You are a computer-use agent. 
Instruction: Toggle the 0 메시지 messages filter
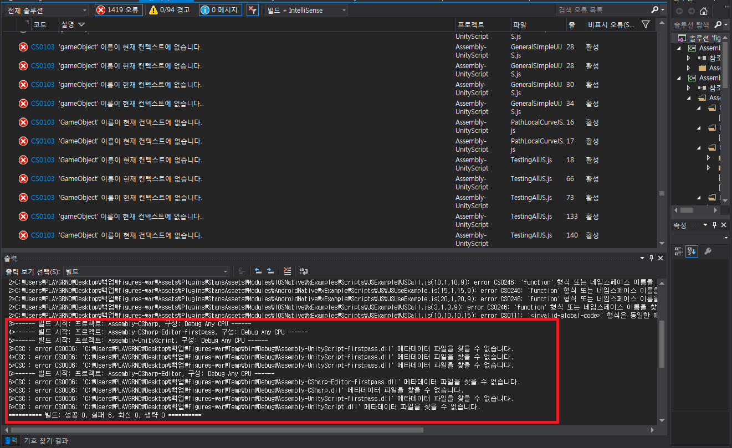coord(220,10)
